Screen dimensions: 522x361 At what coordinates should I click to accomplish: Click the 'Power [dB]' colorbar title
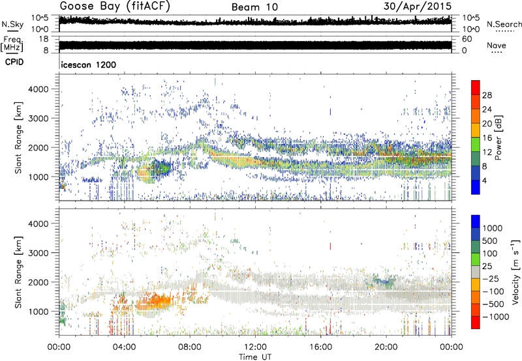[x=498, y=137]
